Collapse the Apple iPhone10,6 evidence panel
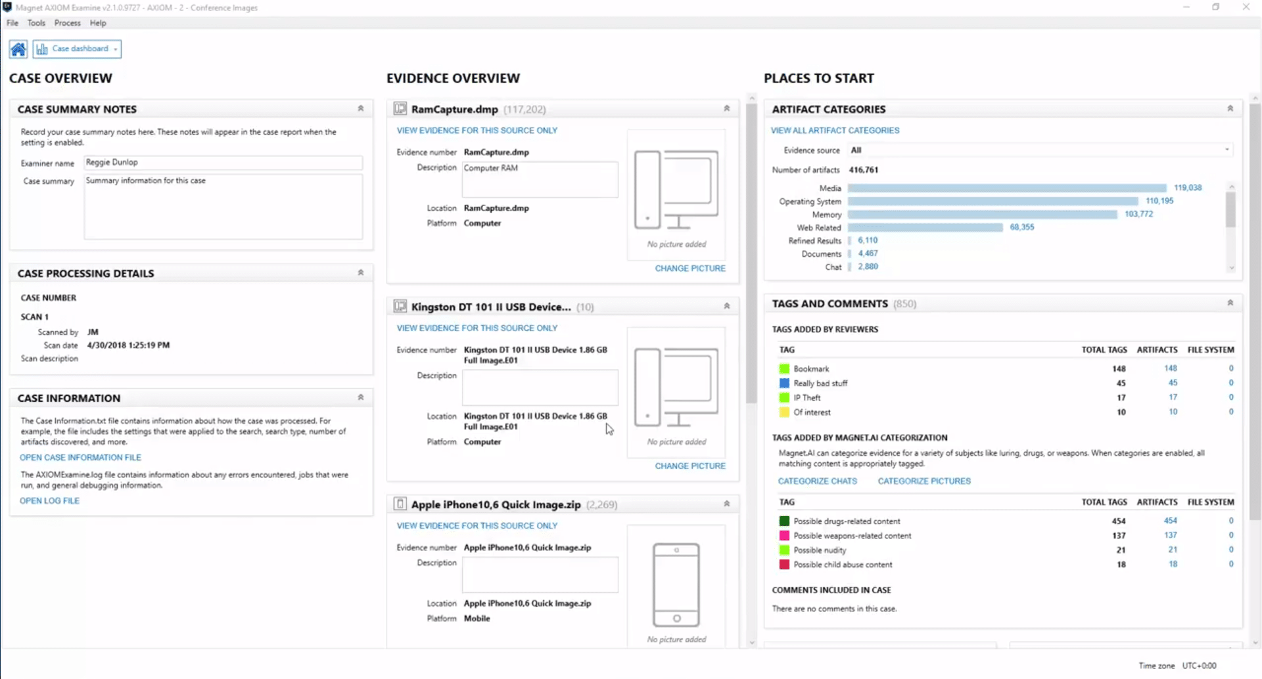The width and height of the screenshot is (1262, 679). point(727,504)
